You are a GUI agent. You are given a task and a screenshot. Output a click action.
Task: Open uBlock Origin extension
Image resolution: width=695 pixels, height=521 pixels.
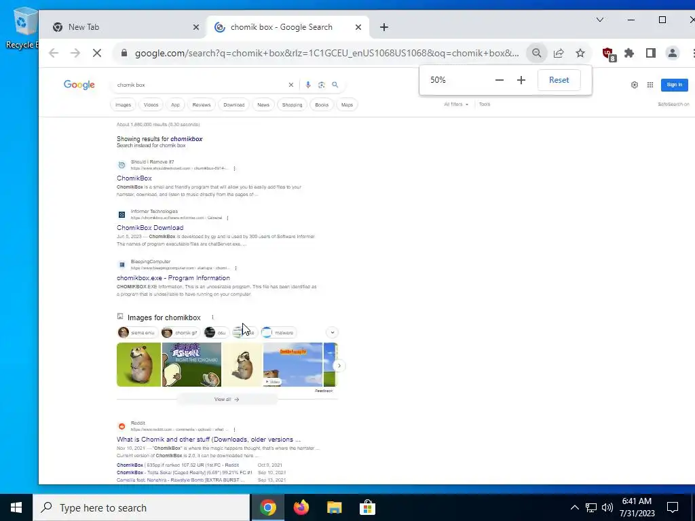(609, 54)
